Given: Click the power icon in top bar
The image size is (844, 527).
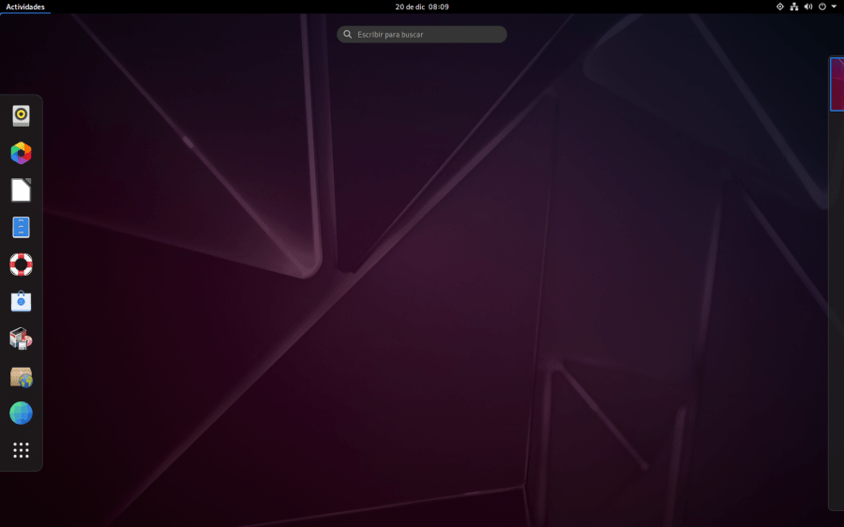Looking at the screenshot, I should pyautogui.click(x=821, y=7).
